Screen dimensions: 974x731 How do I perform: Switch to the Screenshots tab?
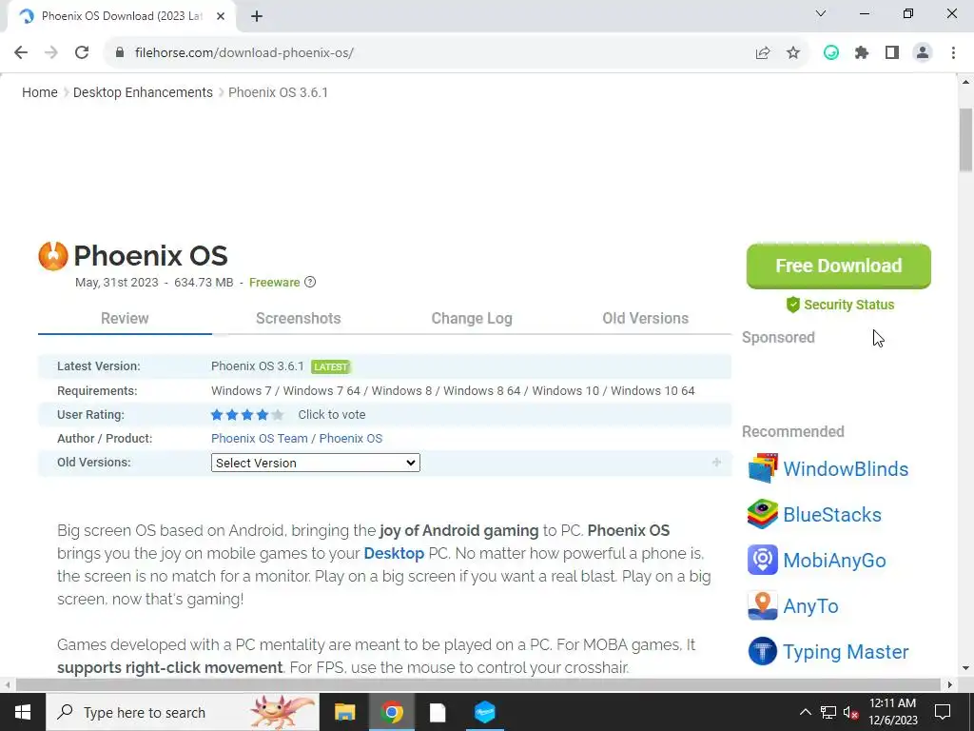coord(298,318)
